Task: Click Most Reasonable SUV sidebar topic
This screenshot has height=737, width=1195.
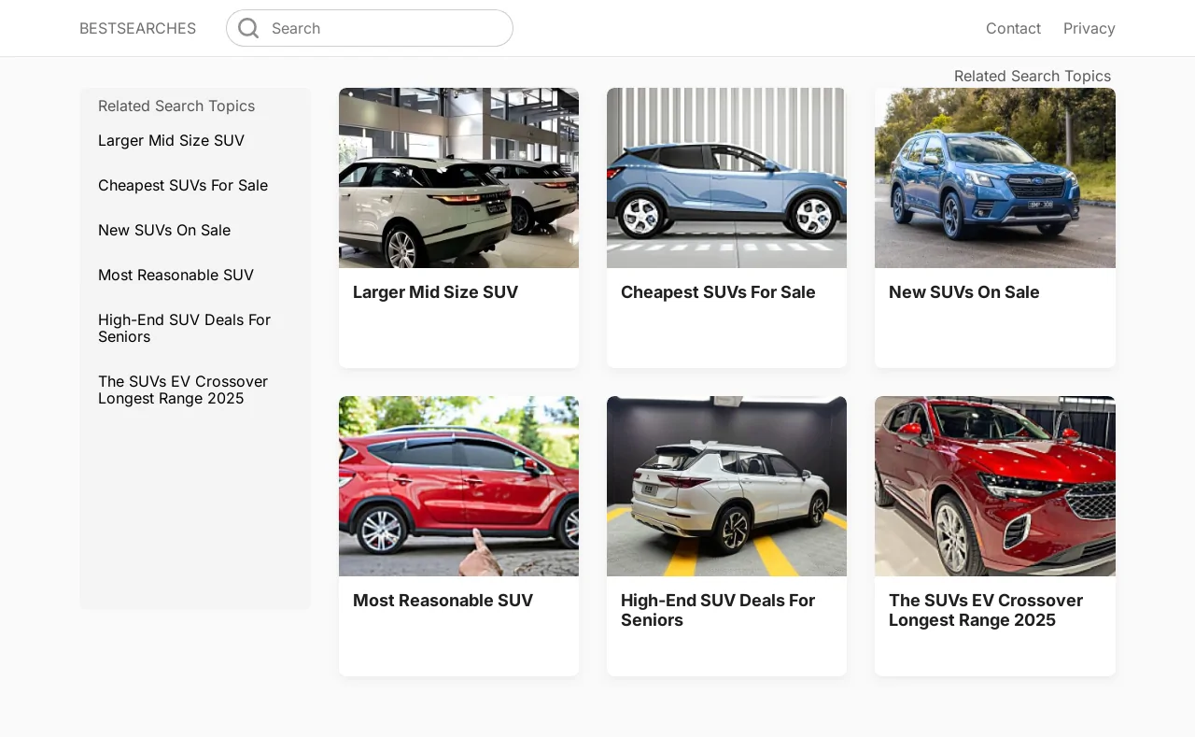Action: coord(176,275)
